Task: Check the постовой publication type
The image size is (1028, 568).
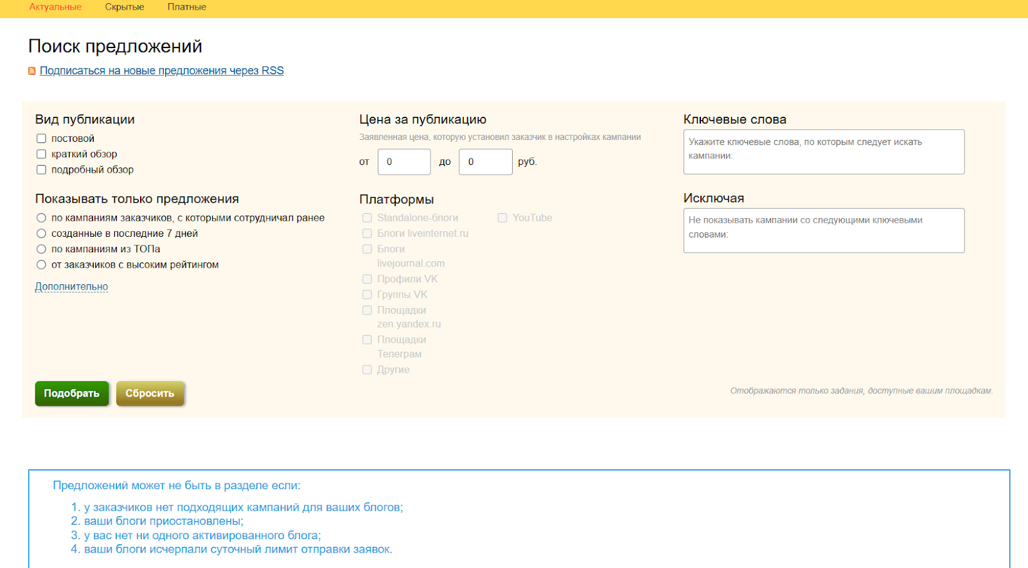Action: point(42,139)
